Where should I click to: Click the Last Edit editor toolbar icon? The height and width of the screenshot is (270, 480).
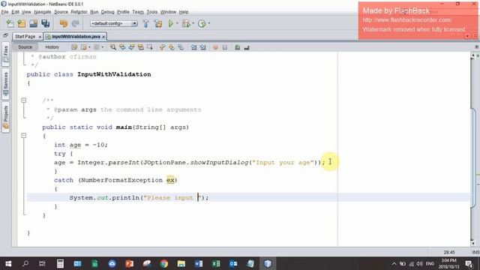point(74,47)
